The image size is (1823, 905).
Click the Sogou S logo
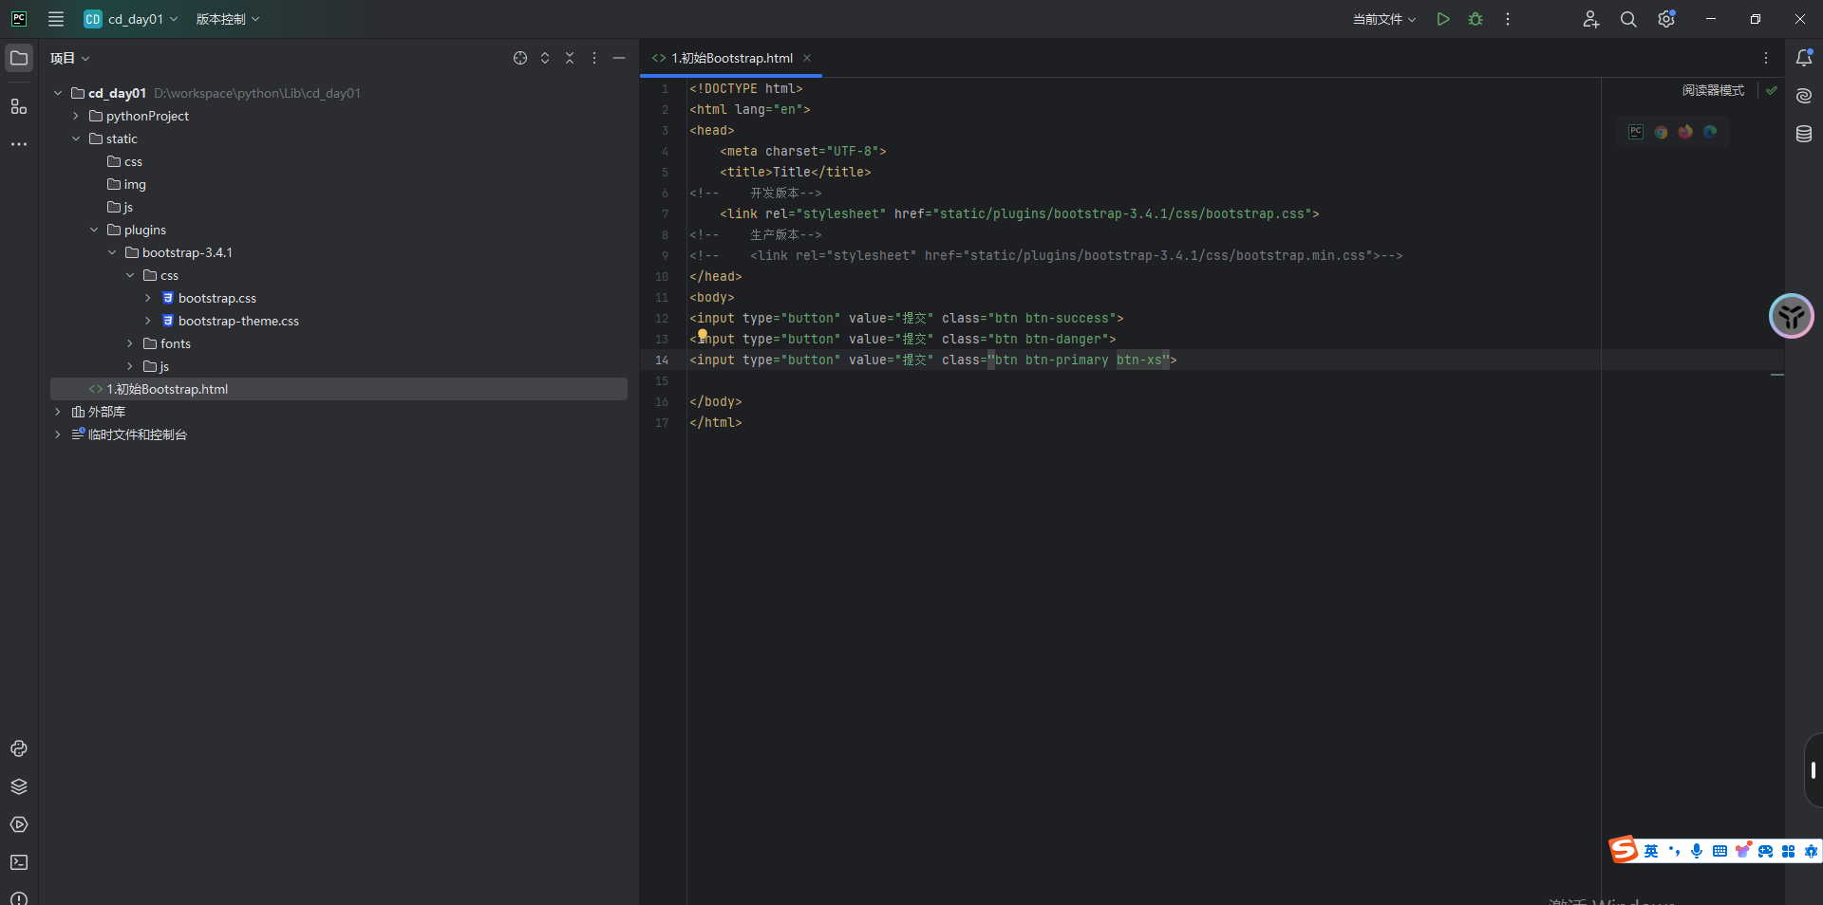[x=1624, y=849]
